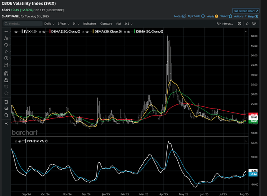Collapse the drawing tools sidebar
This screenshot has width=267, height=196.
(x=6, y=123)
